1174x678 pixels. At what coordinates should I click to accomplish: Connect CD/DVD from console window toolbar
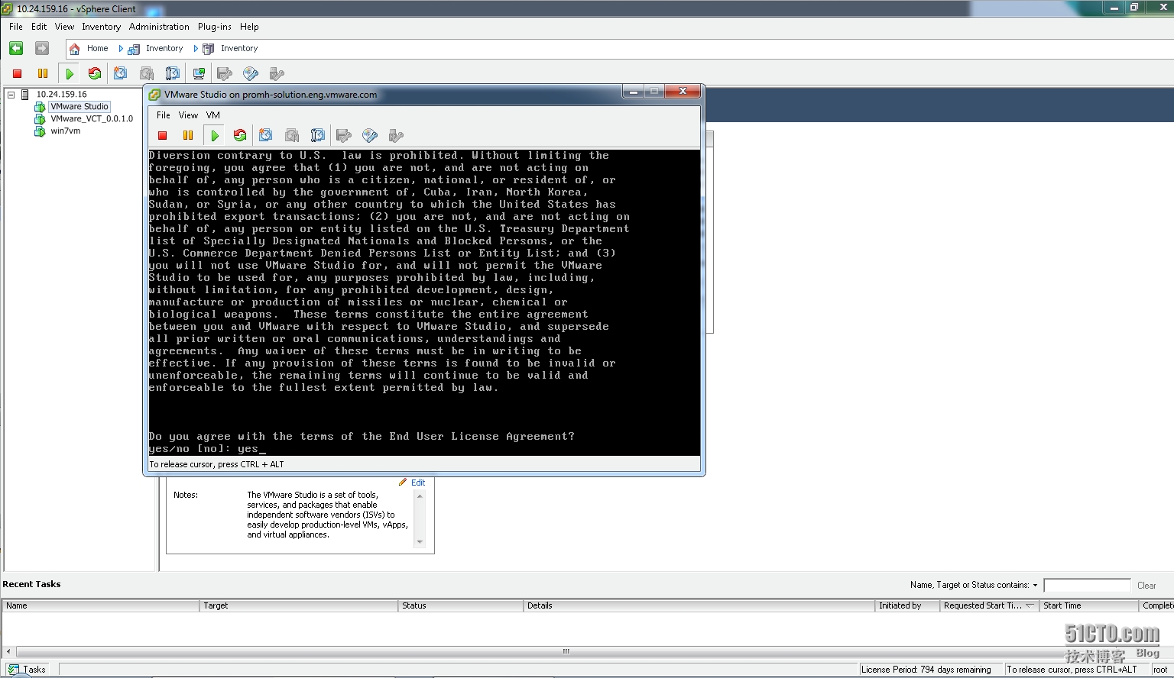[370, 135]
